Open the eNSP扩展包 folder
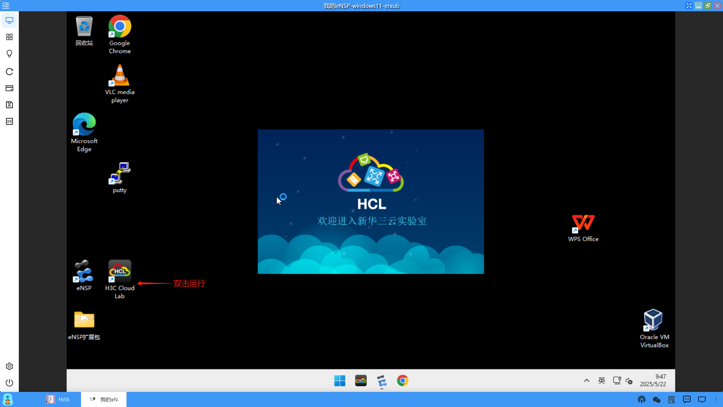723x407 pixels. tap(84, 320)
